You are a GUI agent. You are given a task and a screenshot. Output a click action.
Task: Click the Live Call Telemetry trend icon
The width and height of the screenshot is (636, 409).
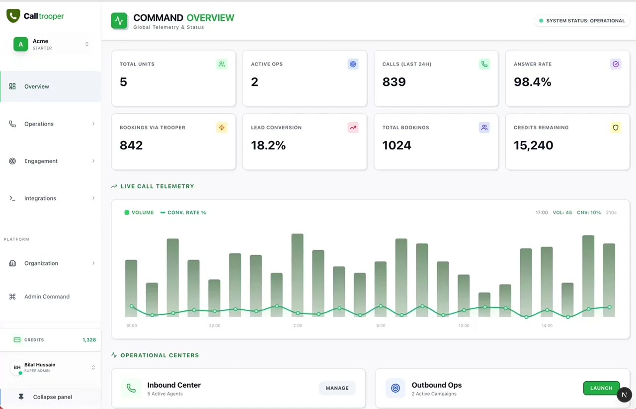[114, 186]
